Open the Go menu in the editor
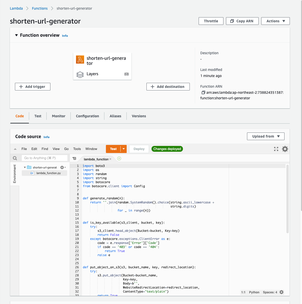The width and height of the screenshot is (302, 304). 66,149
